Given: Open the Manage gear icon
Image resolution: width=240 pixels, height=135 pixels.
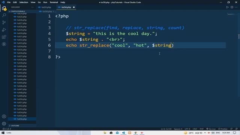Looking at the screenshot, I should coord(4,123).
